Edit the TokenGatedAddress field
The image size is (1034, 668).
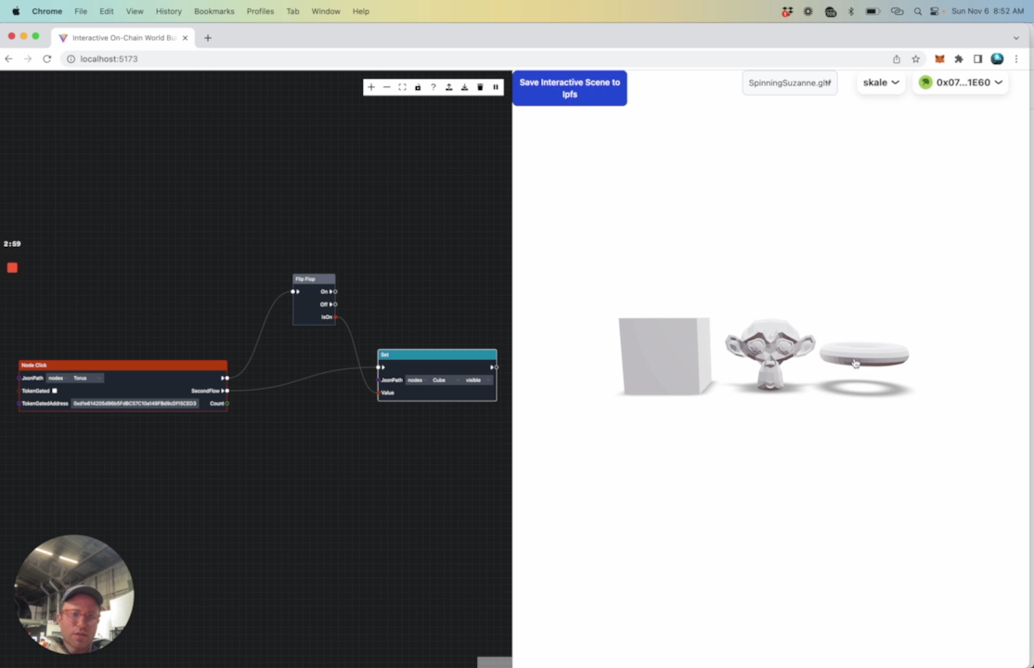[x=136, y=404]
